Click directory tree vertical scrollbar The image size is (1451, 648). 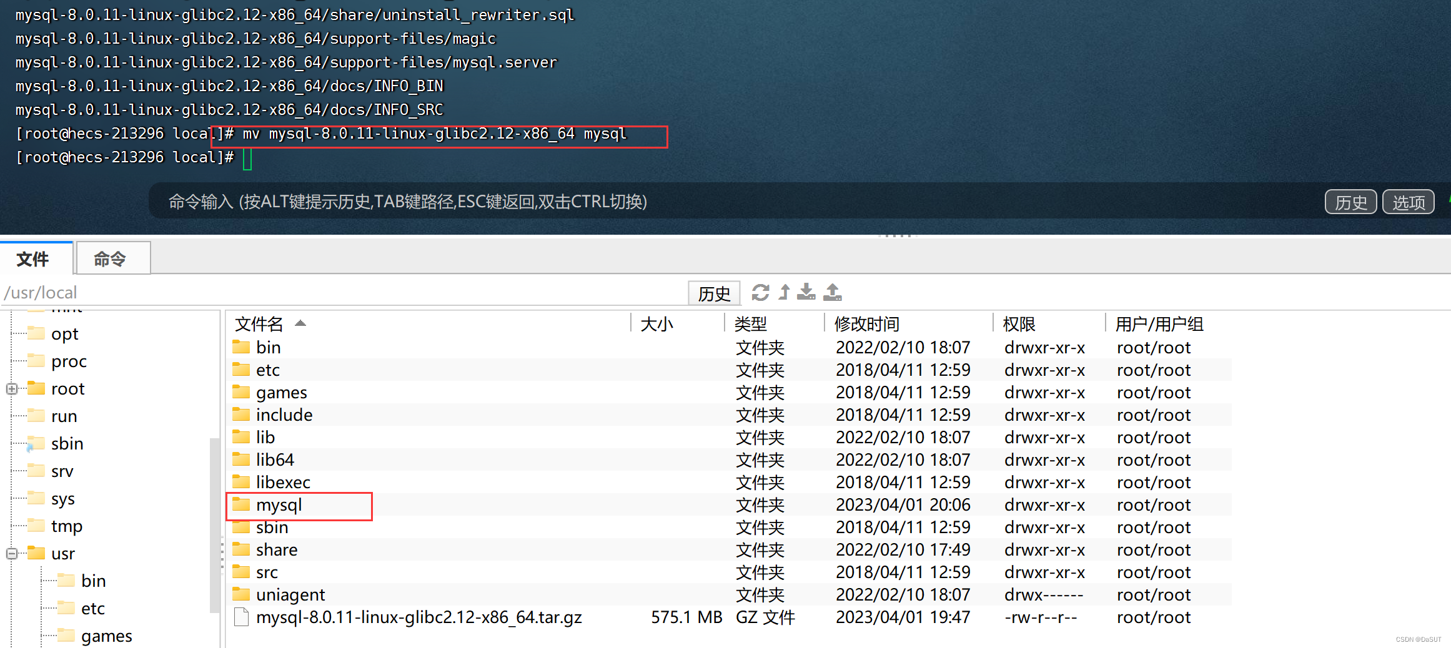click(214, 524)
